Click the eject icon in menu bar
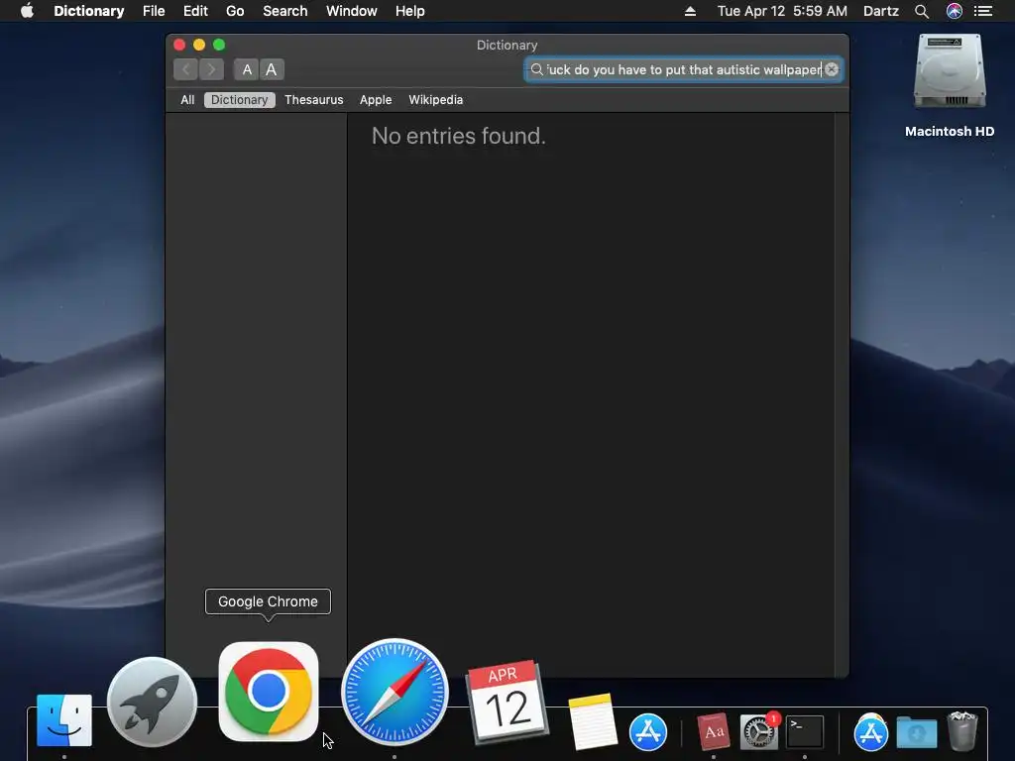 click(x=690, y=11)
